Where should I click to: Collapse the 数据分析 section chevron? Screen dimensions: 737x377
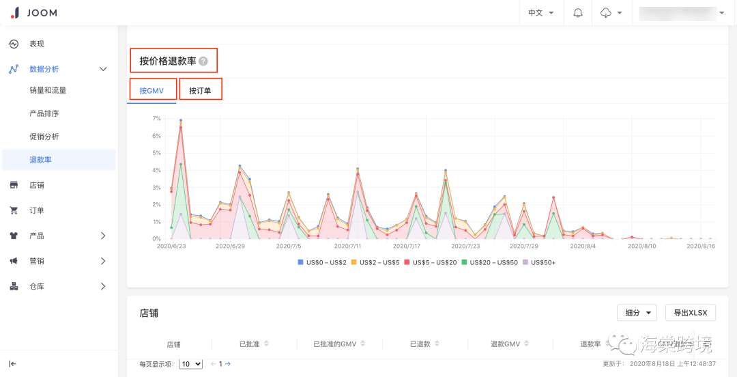pyautogui.click(x=104, y=69)
